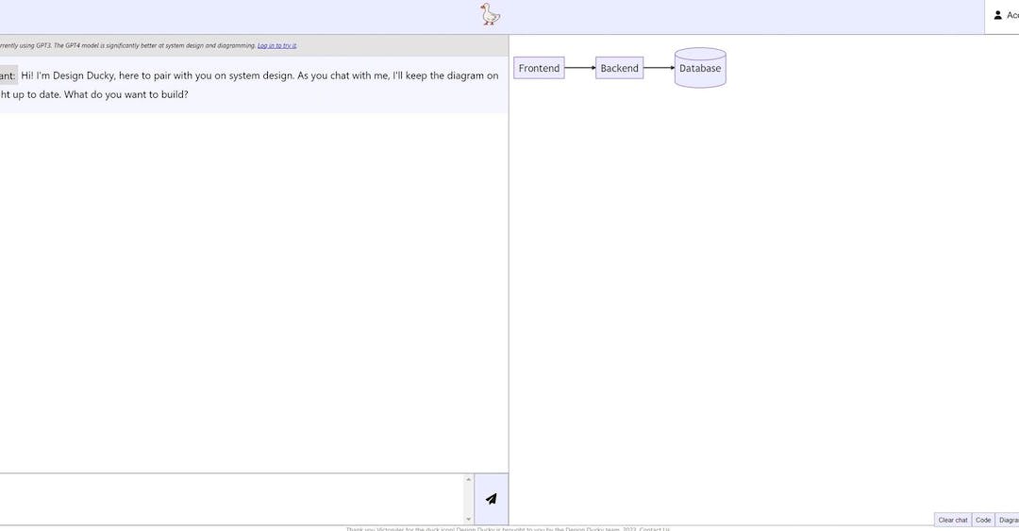Focus the chat message input box
Image resolution: width=1019 pixels, height=531 pixels.
pos(231,499)
